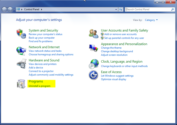The image size is (177, 125).
Task: Click the search magnifier icon
Action: (172, 10)
